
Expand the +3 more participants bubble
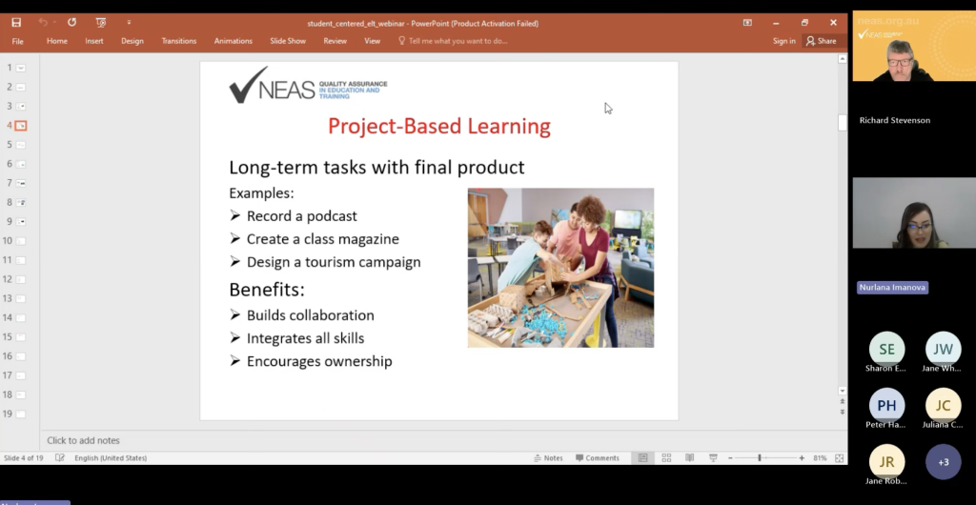[943, 462]
